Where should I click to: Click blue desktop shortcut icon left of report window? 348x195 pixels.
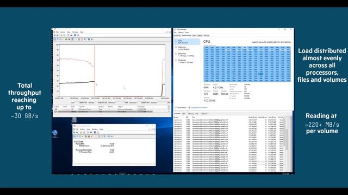point(55,133)
